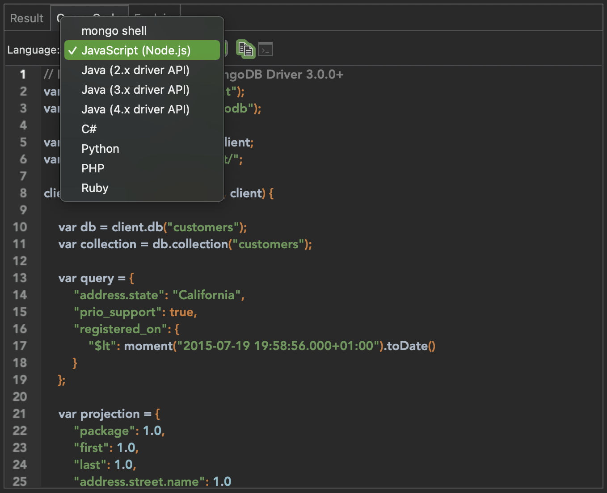Open the code in IntelliShell terminal icon

[266, 50]
